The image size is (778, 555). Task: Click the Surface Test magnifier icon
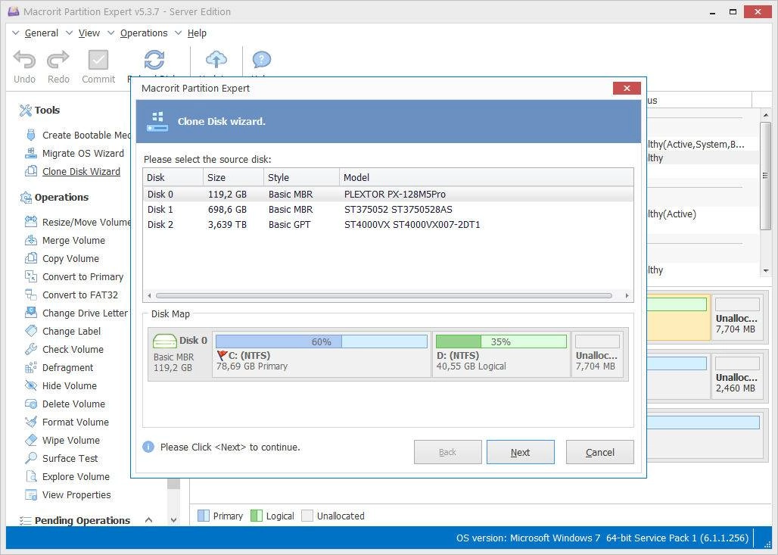pos(31,458)
